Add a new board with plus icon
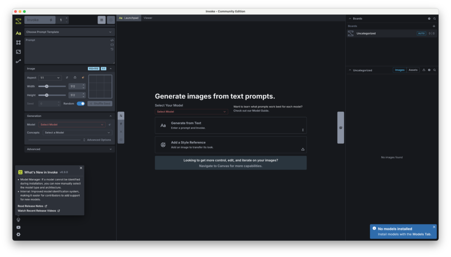 tap(434, 26)
